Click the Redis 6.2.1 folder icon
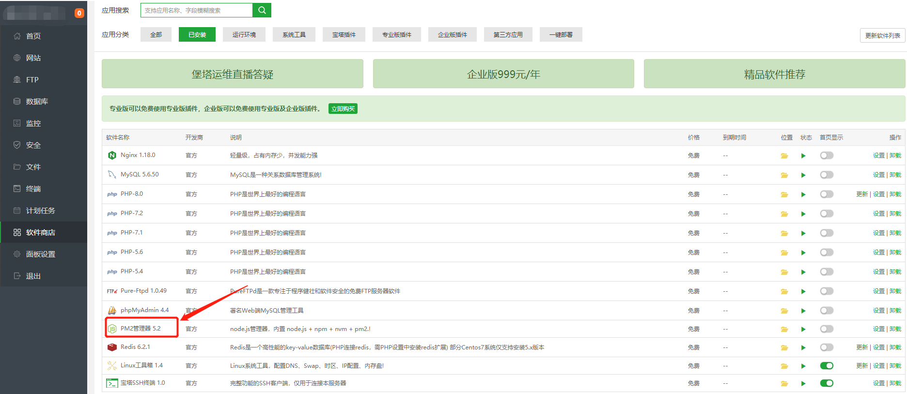Image resolution: width=907 pixels, height=394 pixels. 784,347
